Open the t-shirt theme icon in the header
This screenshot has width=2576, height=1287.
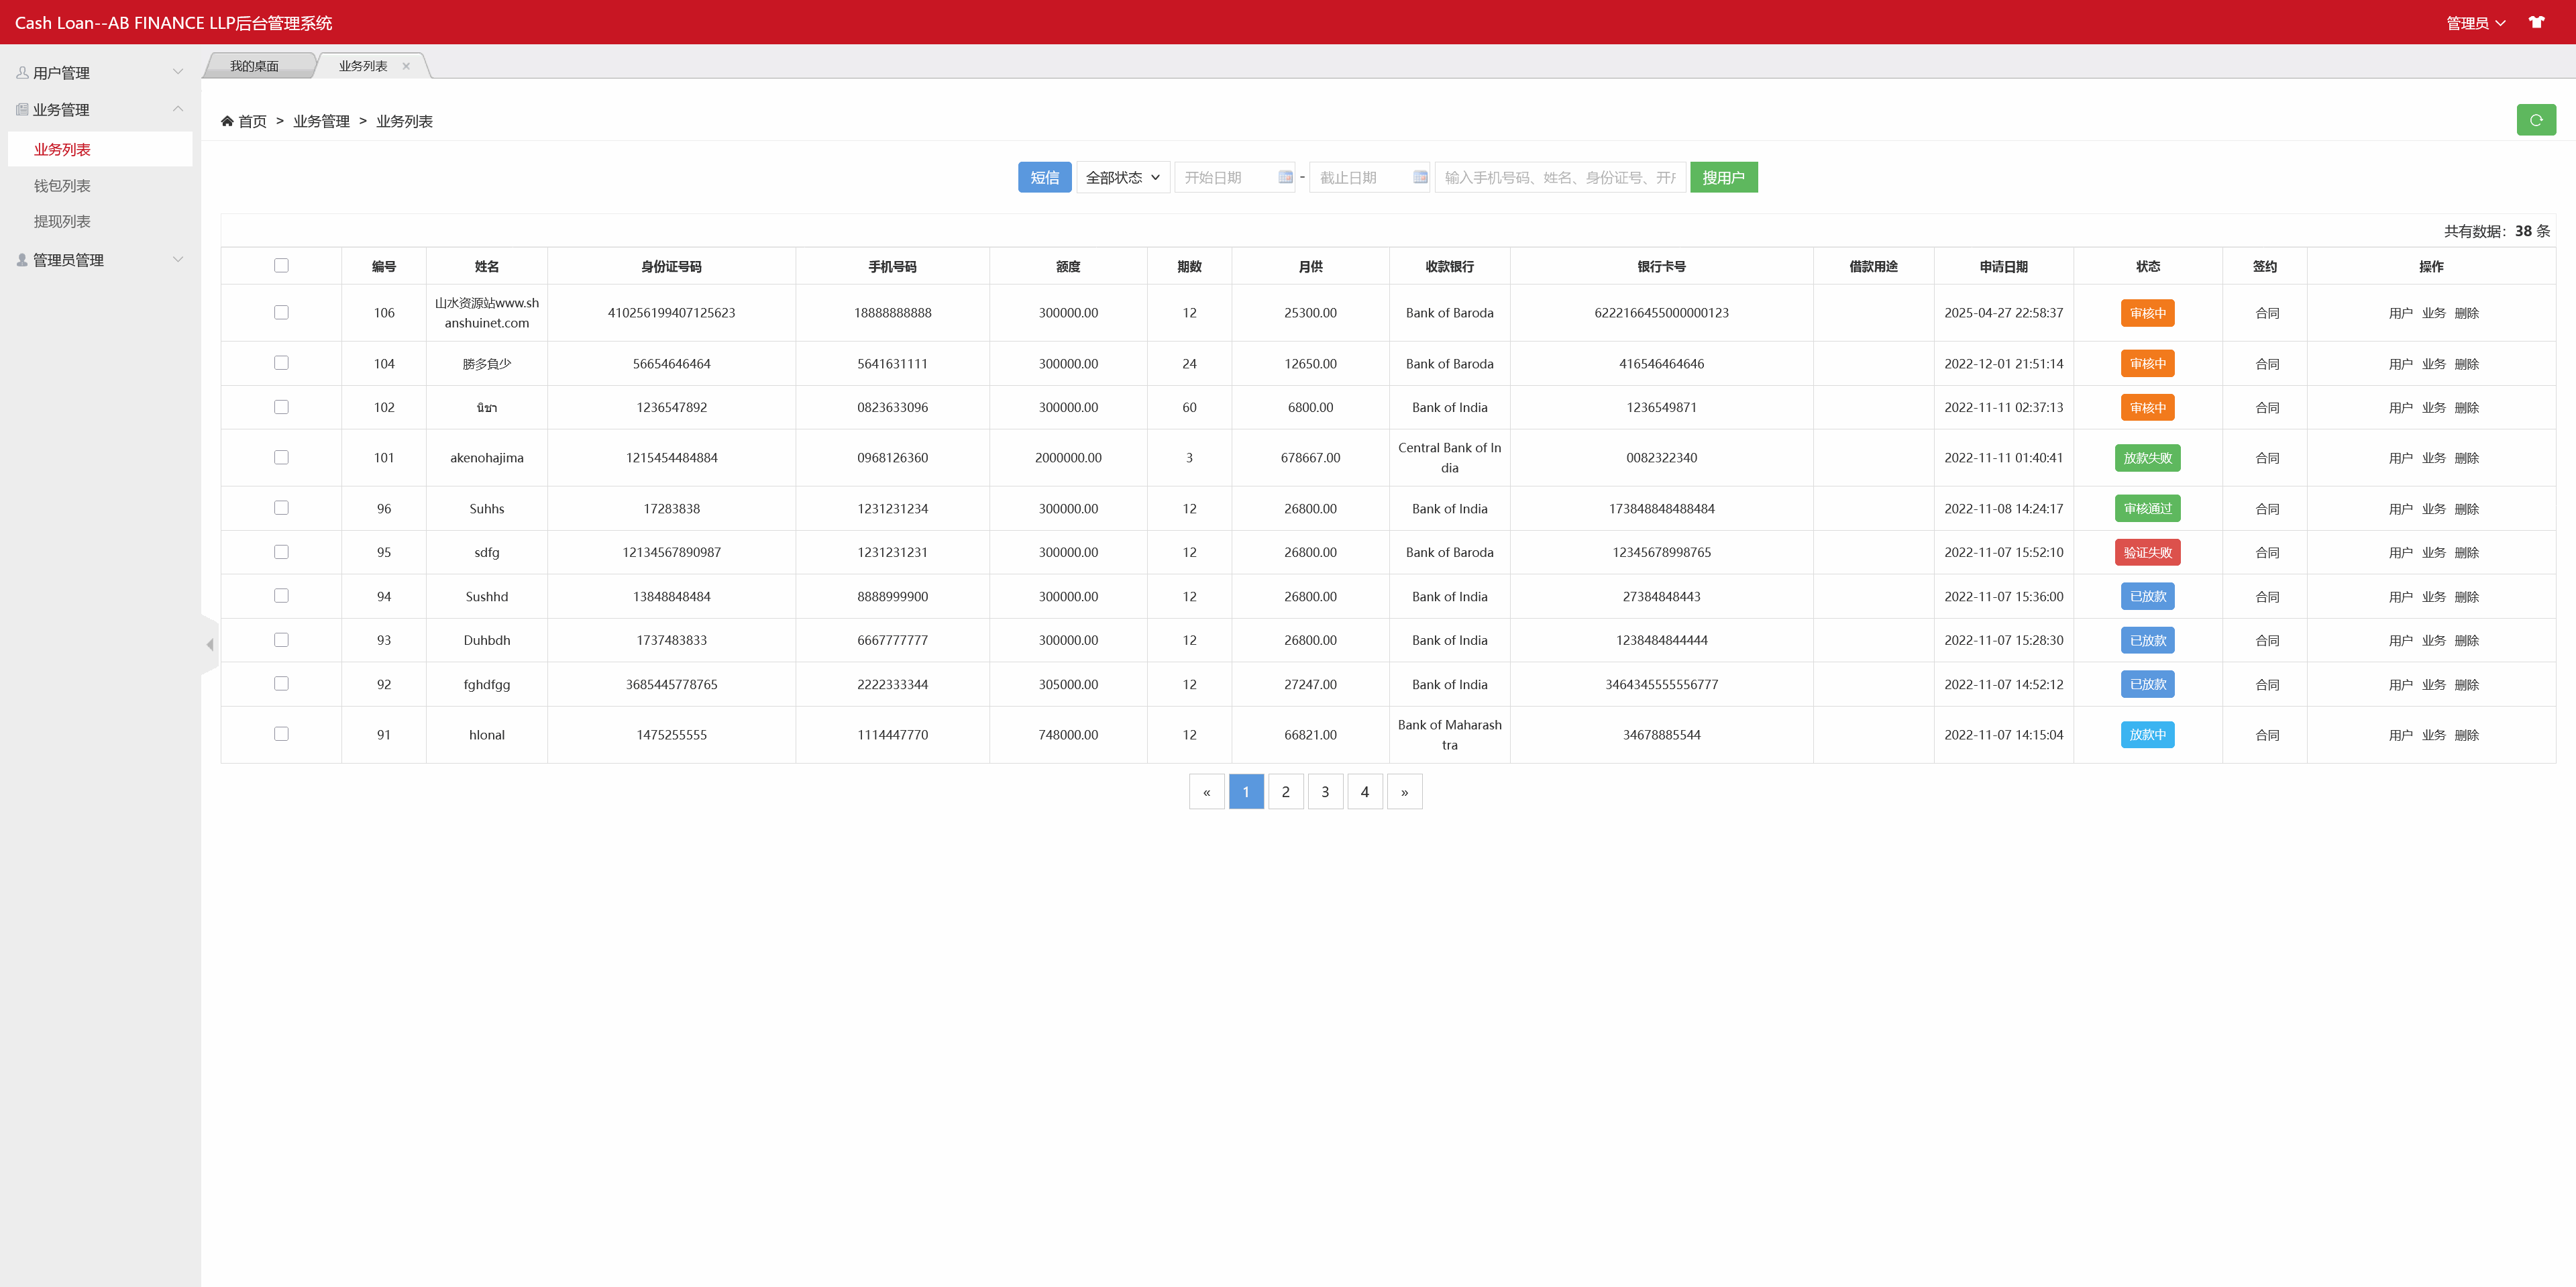pos(2537,22)
